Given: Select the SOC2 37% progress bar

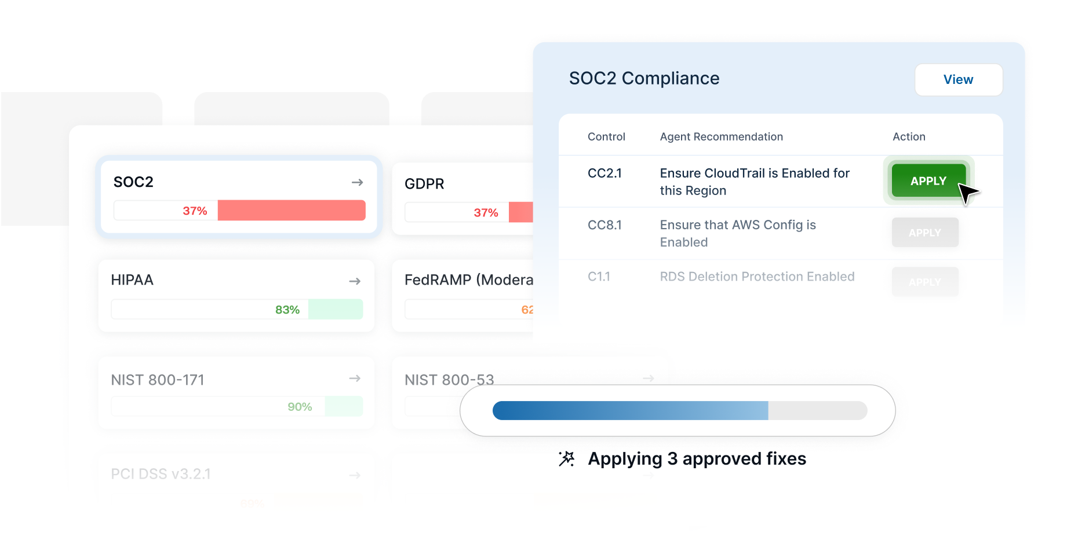Looking at the screenshot, I should click(239, 211).
